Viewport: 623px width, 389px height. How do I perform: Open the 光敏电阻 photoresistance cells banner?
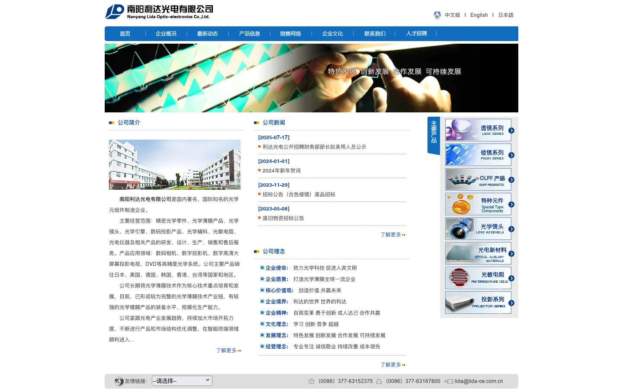[478, 278]
